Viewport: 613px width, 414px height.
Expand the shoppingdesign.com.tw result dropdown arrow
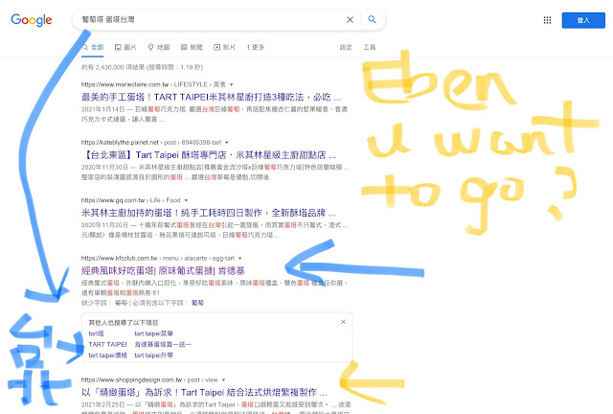[223, 379]
